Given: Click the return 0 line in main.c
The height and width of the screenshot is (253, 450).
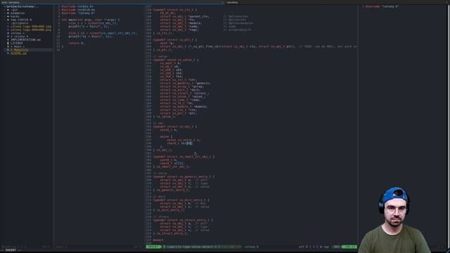Looking at the screenshot, I should coord(76,43).
